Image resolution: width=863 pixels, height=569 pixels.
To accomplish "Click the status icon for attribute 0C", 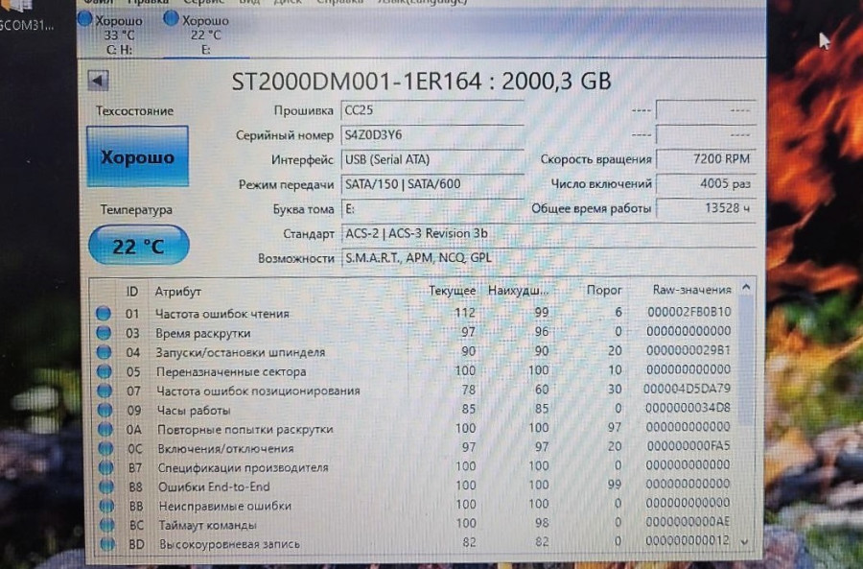I will [105, 448].
